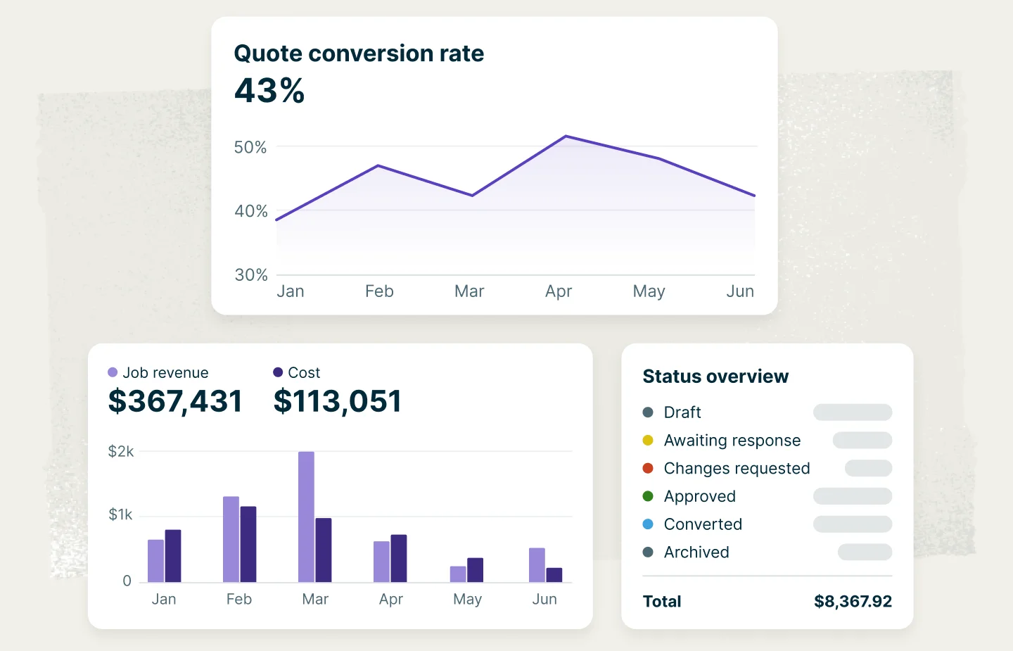Click the dark purple Cost legend dot
The width and height of the screenshot is (1013, 651).
coord(278,372)
